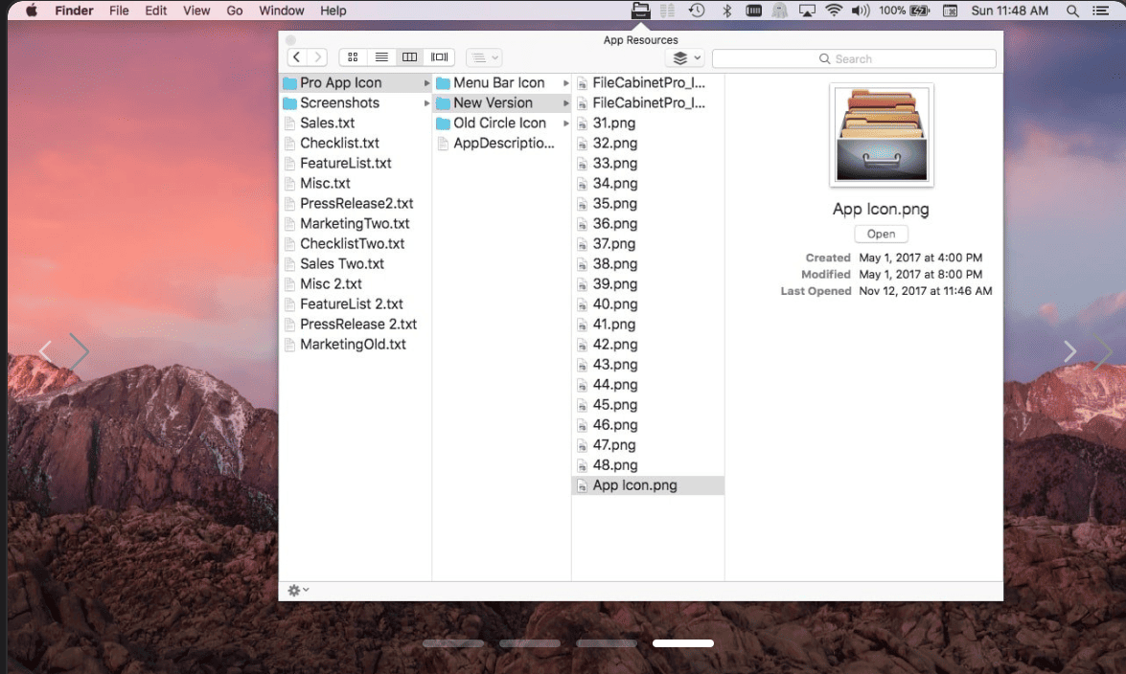
Task: Switch to list view
Action: (x=381, y=57)
